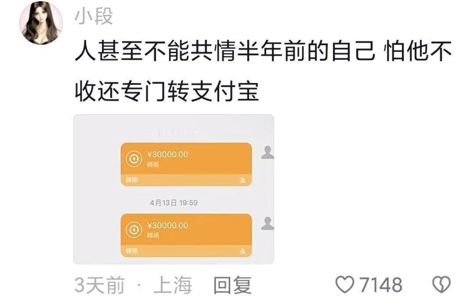Click the 上海 location label
The width and height of the screenshot is (474, 307).
172,285
